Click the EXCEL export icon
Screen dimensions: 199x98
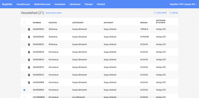[x=170, y=13]
